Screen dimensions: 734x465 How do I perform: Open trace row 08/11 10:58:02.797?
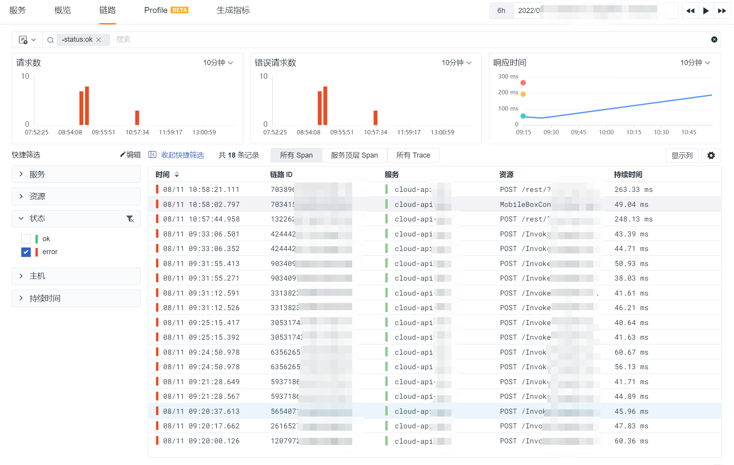click(x=435, y=205)
